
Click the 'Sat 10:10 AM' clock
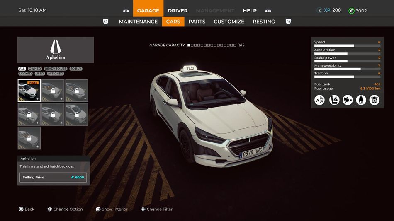[x=32, y=10]
